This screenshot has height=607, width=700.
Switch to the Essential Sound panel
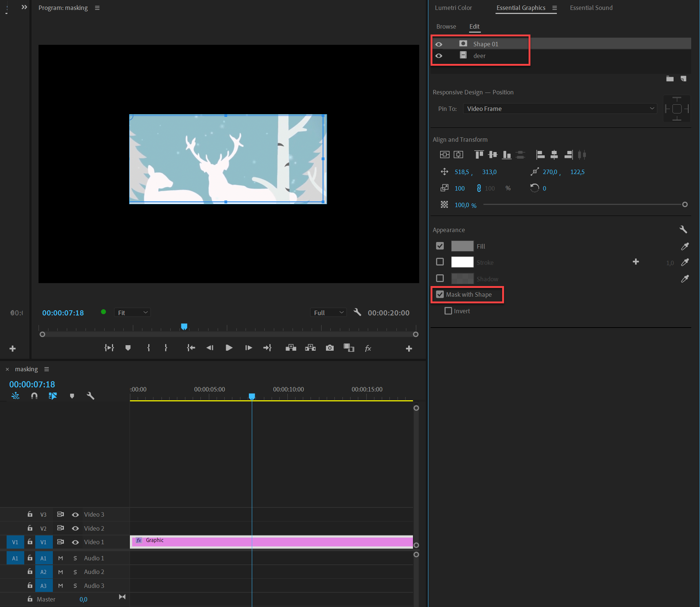click(591, 8)
